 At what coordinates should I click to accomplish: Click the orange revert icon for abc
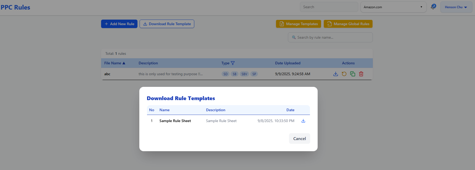(344, 74)
